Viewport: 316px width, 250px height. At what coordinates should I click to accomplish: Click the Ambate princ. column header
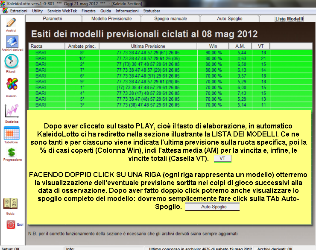(x=82, y=46)
